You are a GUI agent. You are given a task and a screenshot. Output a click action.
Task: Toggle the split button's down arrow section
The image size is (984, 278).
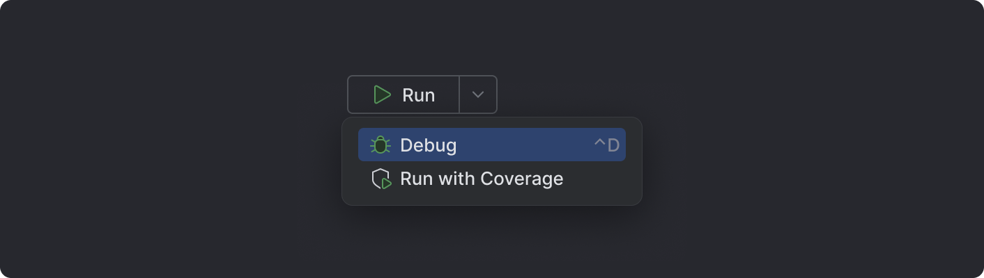point(478,95)
